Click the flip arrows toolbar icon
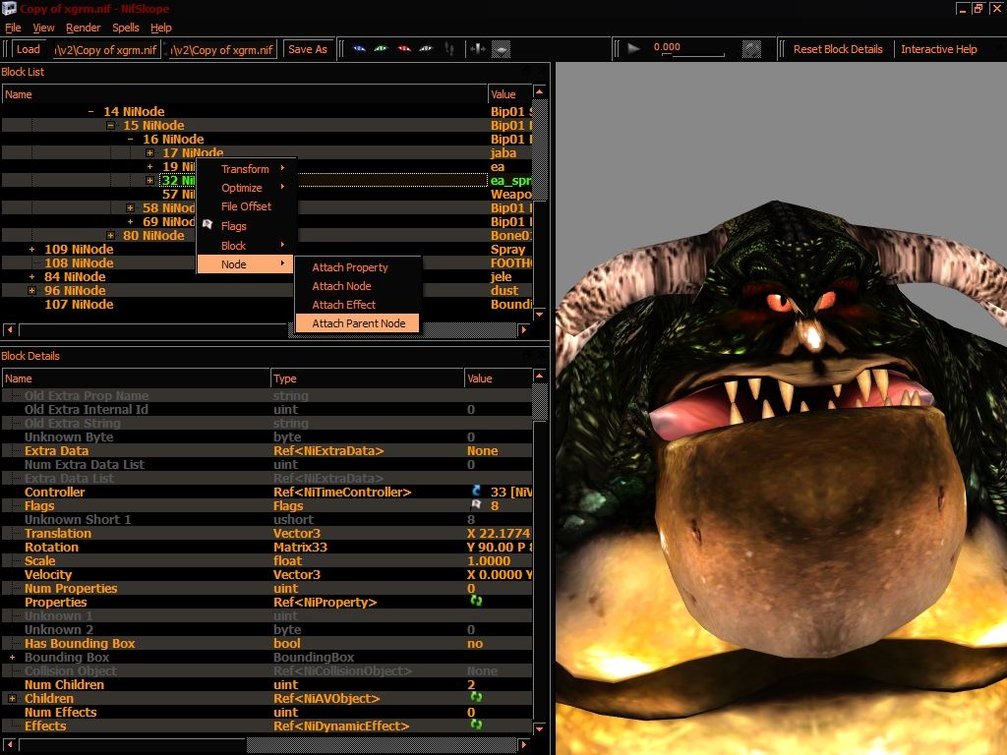This screenshot has height=755, width=1007. click(x=477, y=49)
